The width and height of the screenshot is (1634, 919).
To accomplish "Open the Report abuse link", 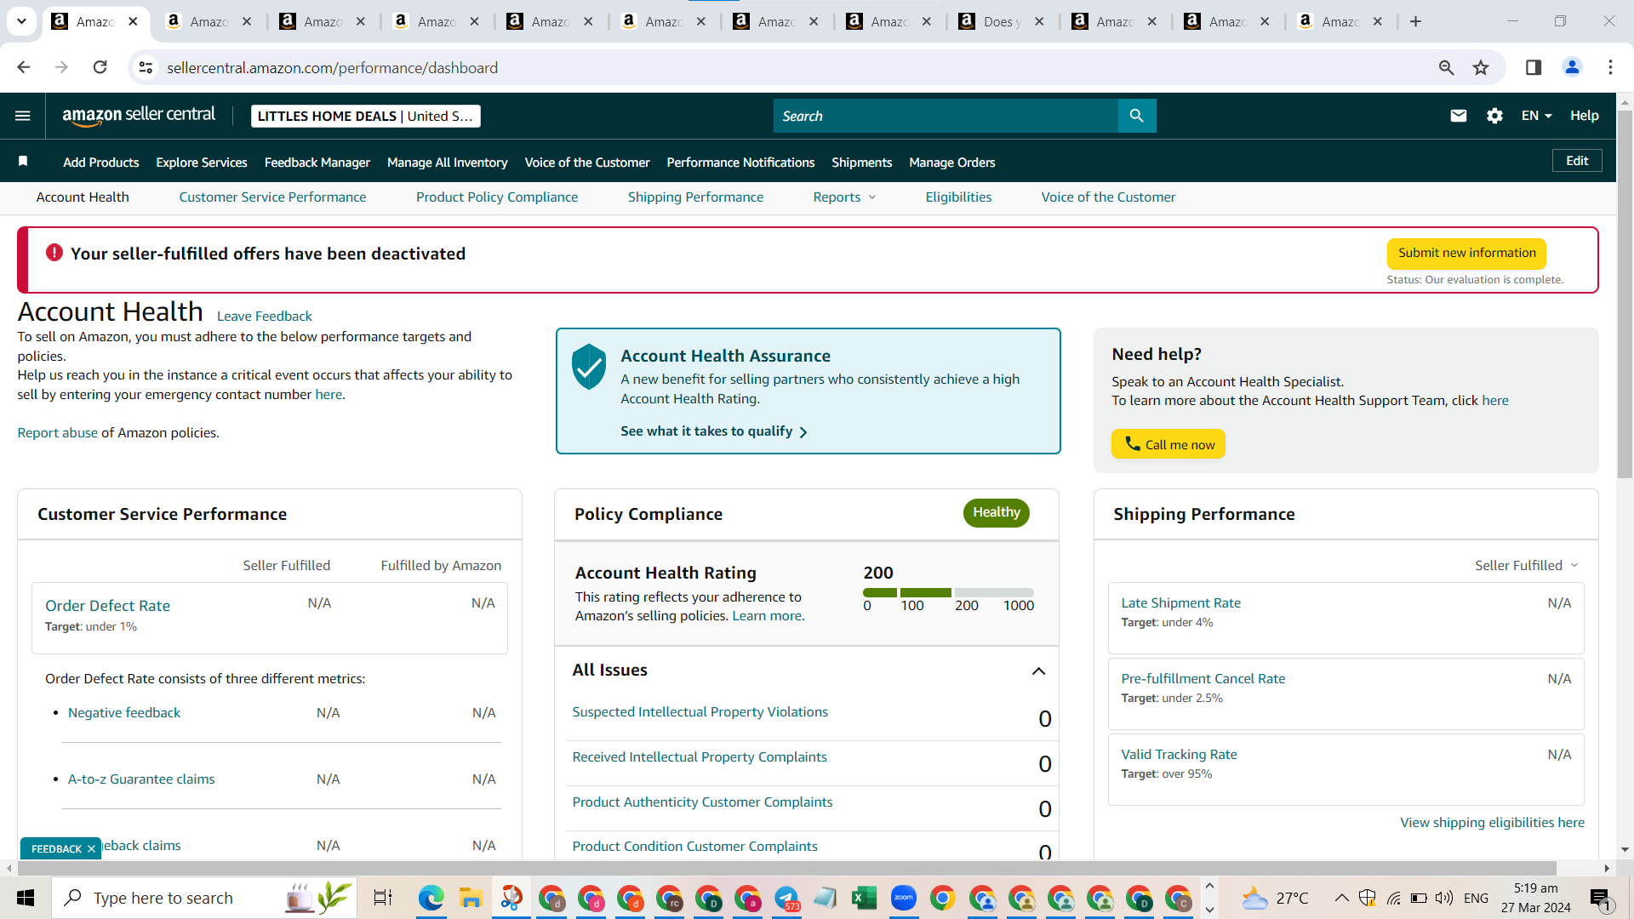I will coord(58,433).
